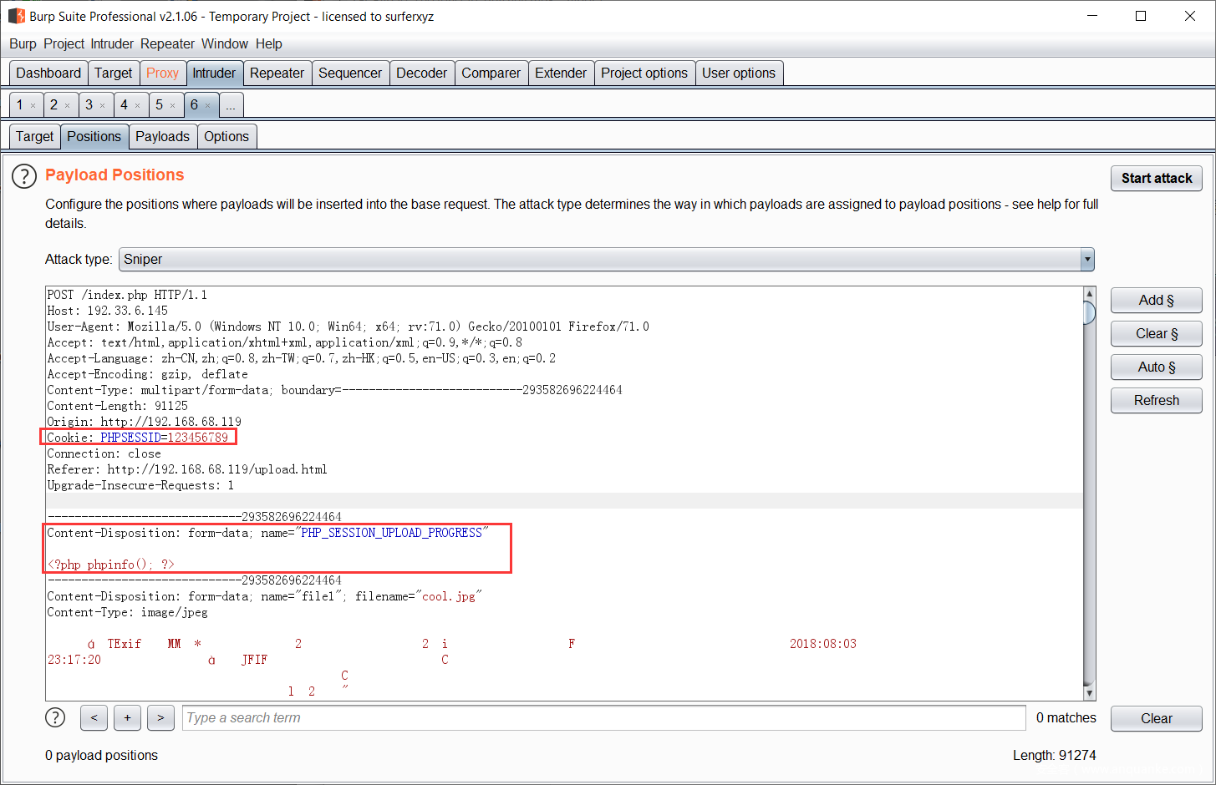The height and width of the screenshot is (785, 1216).
Task: Click the Clear § button
Action: pyautogui.click(x=1156, y=333)
